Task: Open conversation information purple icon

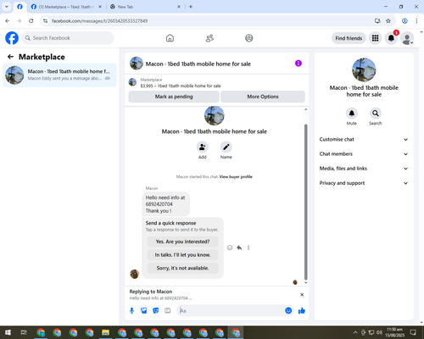Action: (298, 64)
